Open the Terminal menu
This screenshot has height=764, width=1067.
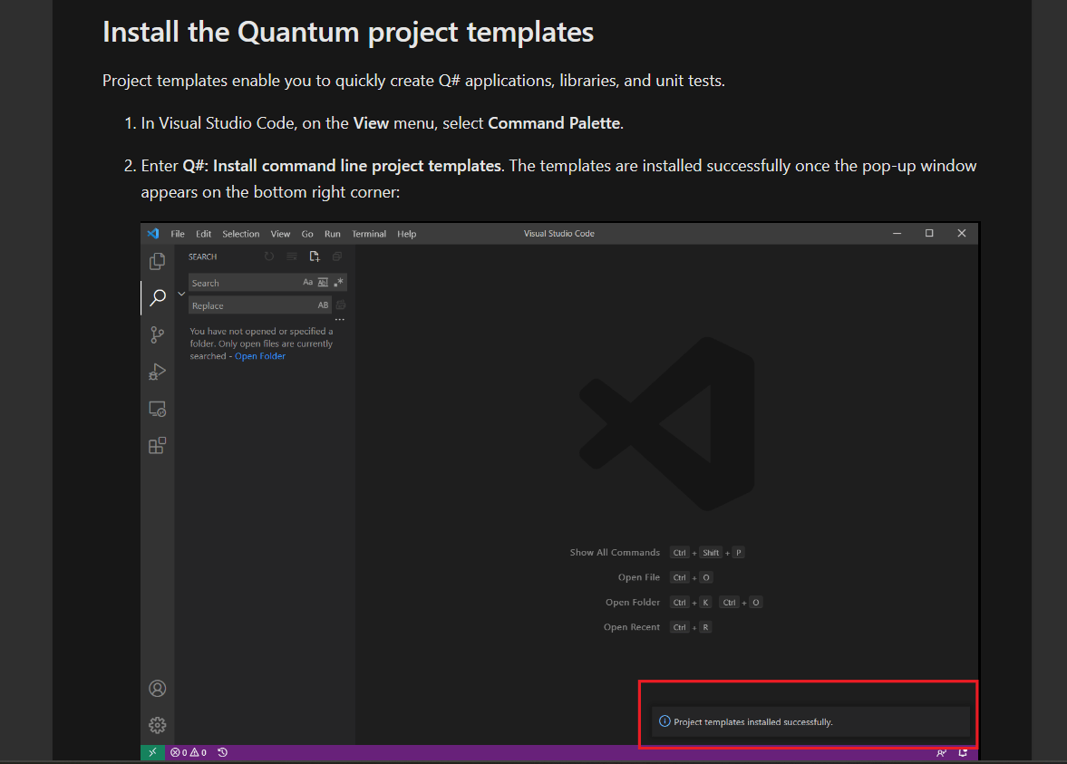pos(369,234)
